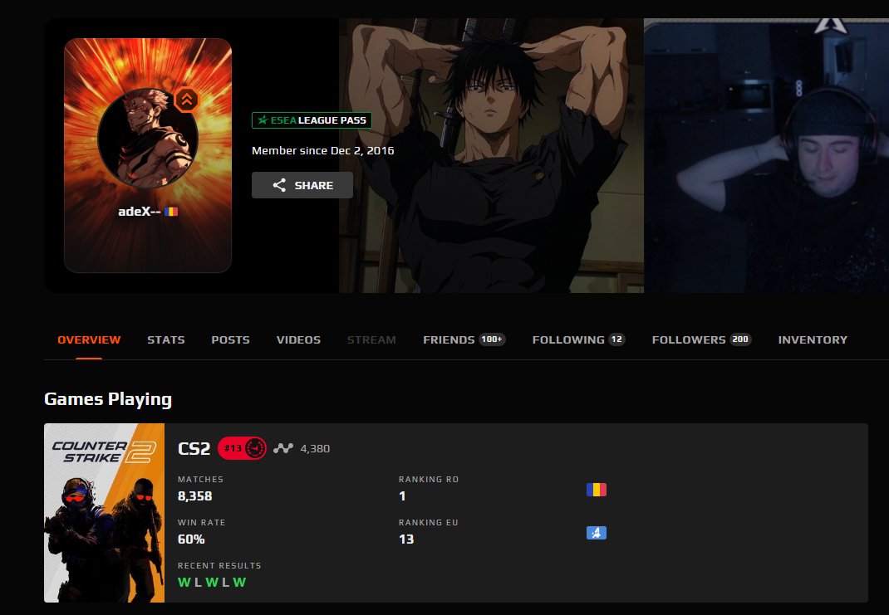Image resolution: width=889 pixels, height=615 pixels.
Task: Switch to the POSTS tab
Action: (231, 339)
